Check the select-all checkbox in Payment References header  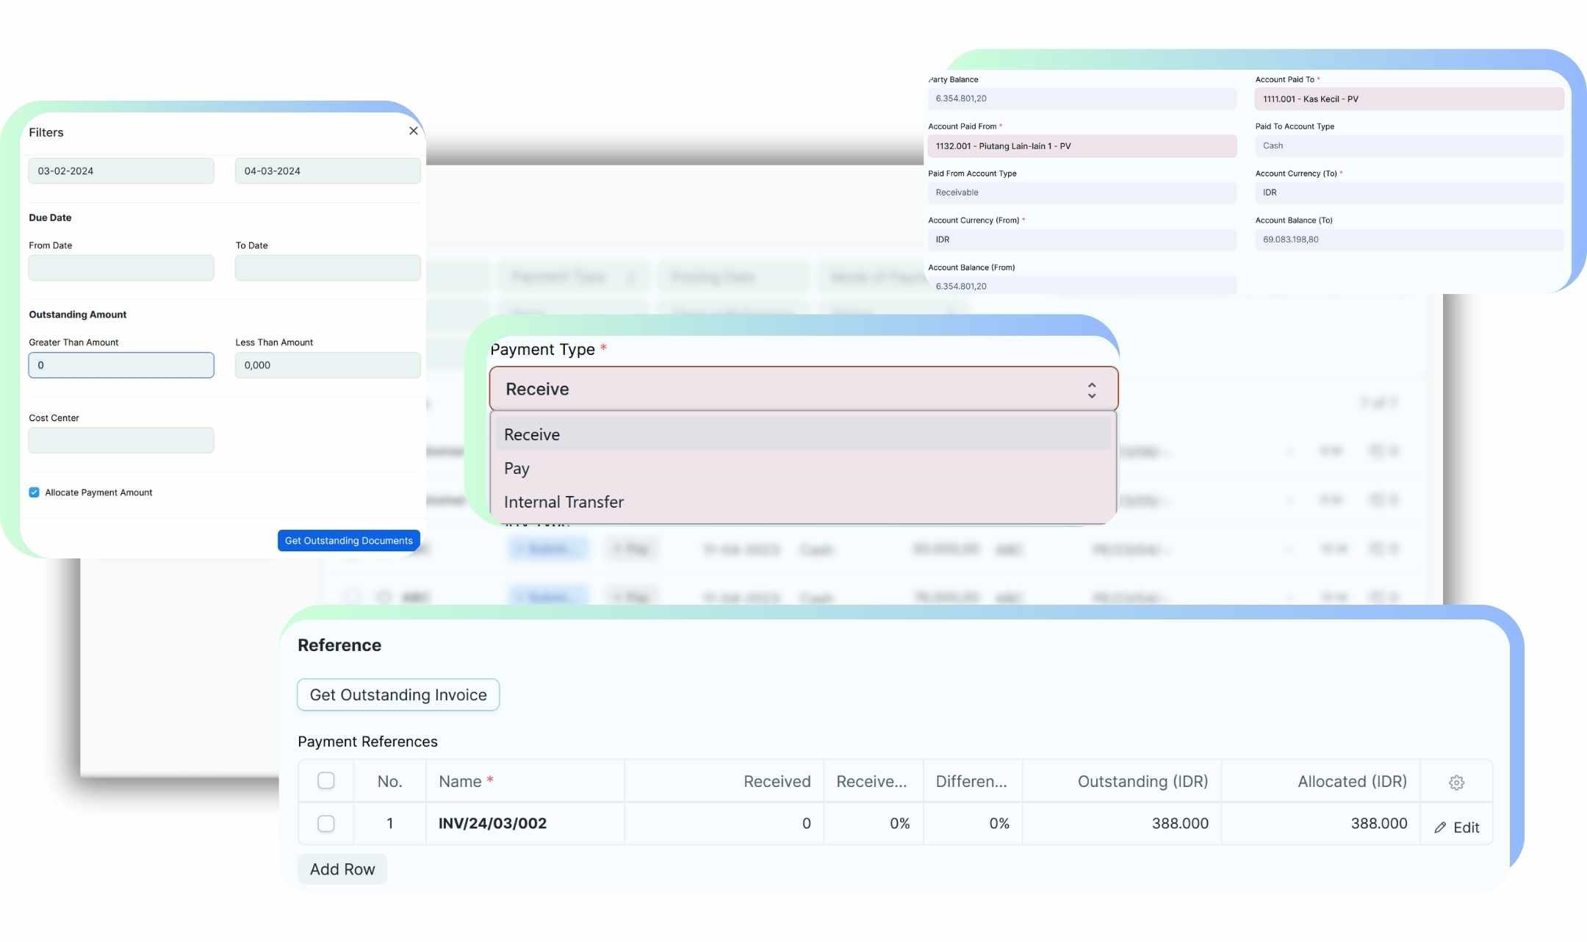click(325, 781)
